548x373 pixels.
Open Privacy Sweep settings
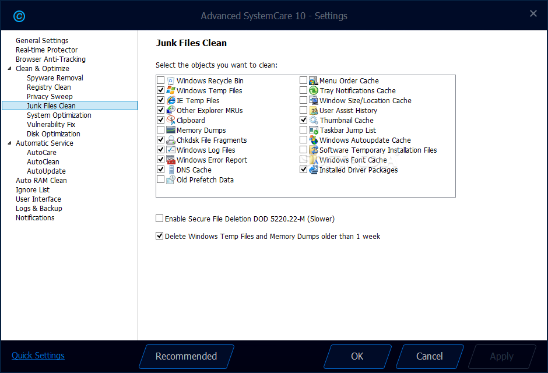coord(50,97)
